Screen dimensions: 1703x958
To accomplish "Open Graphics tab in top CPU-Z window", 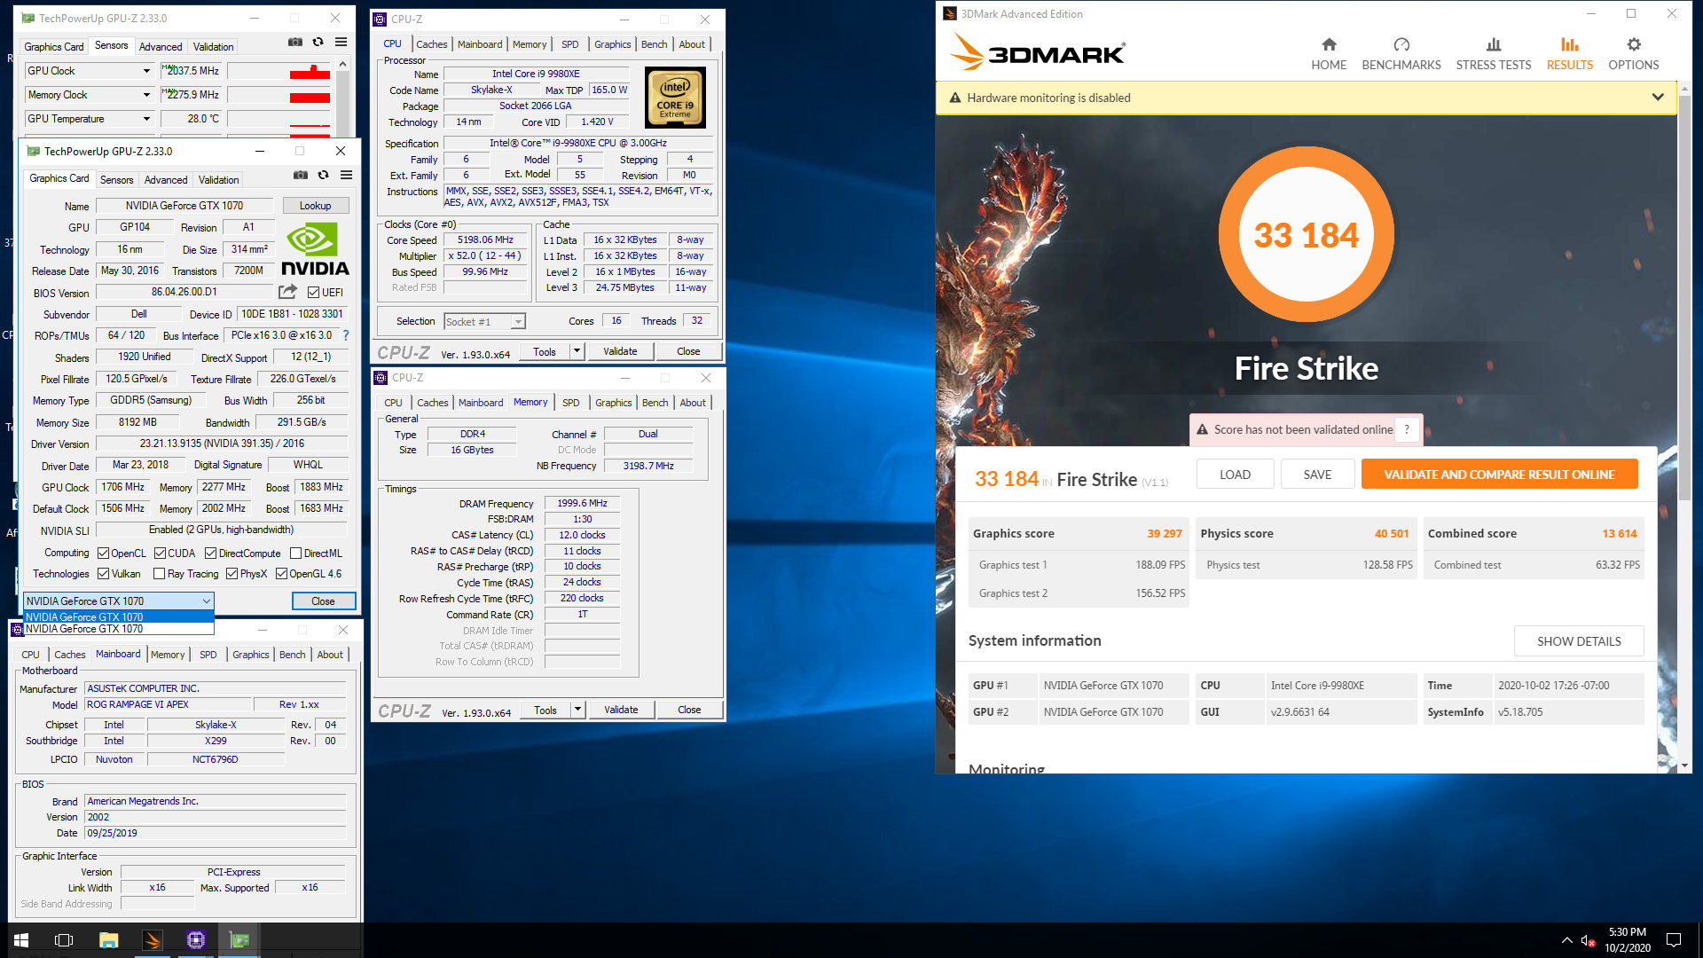I will click(x=613, y=44).
